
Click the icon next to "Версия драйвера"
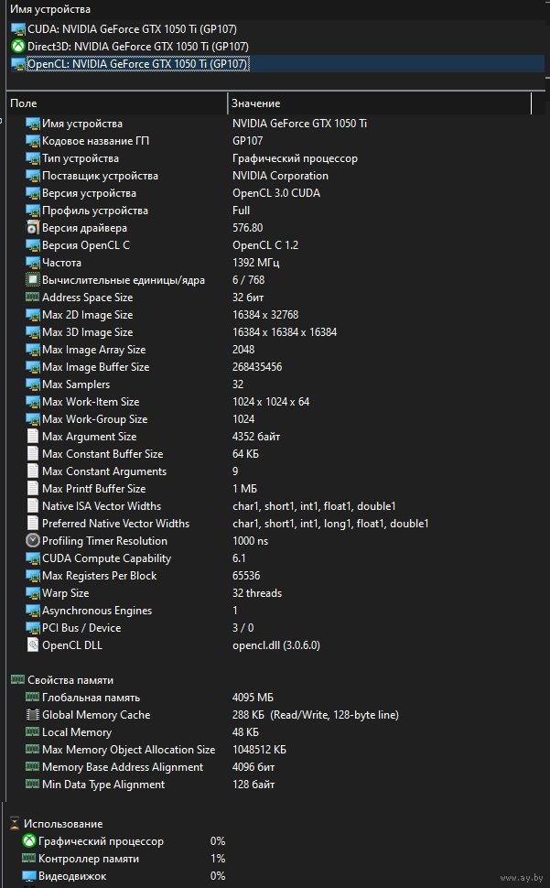pos(33,228)
